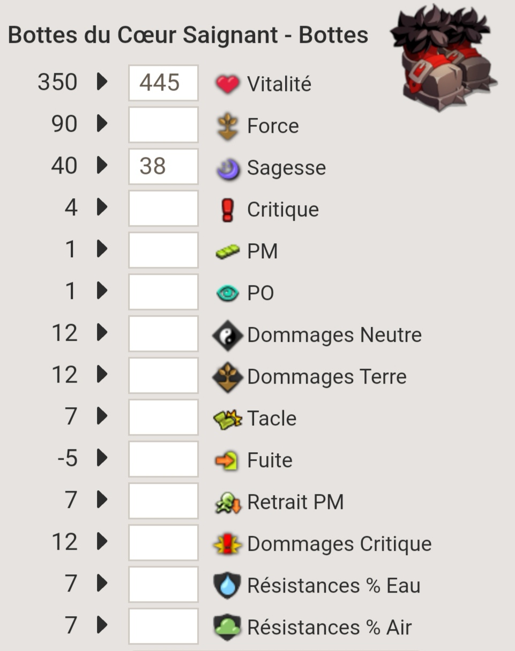The width and height of the screenshot is (515, 651).
Task: Click arrow next to 350 Vitalité value
Action: point(102,82)
